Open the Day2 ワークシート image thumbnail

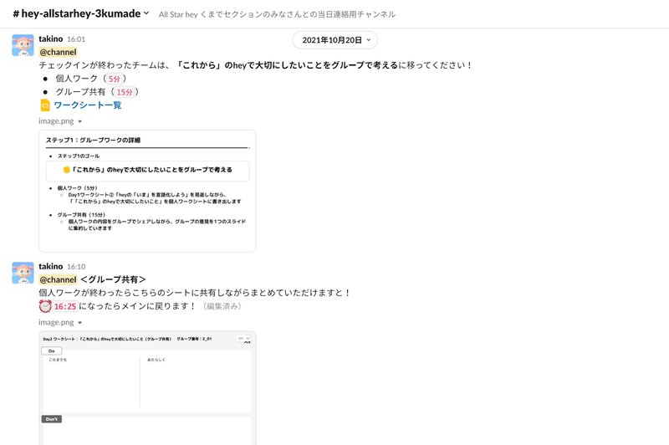(147, 388)
